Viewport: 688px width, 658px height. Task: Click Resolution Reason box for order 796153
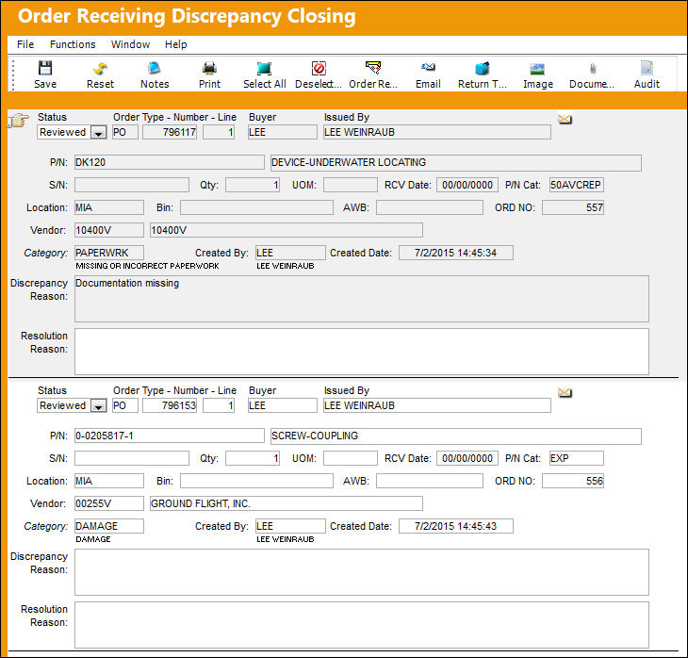coord(362,625)
